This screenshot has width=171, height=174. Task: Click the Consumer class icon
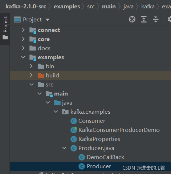(x=74, y=121)
